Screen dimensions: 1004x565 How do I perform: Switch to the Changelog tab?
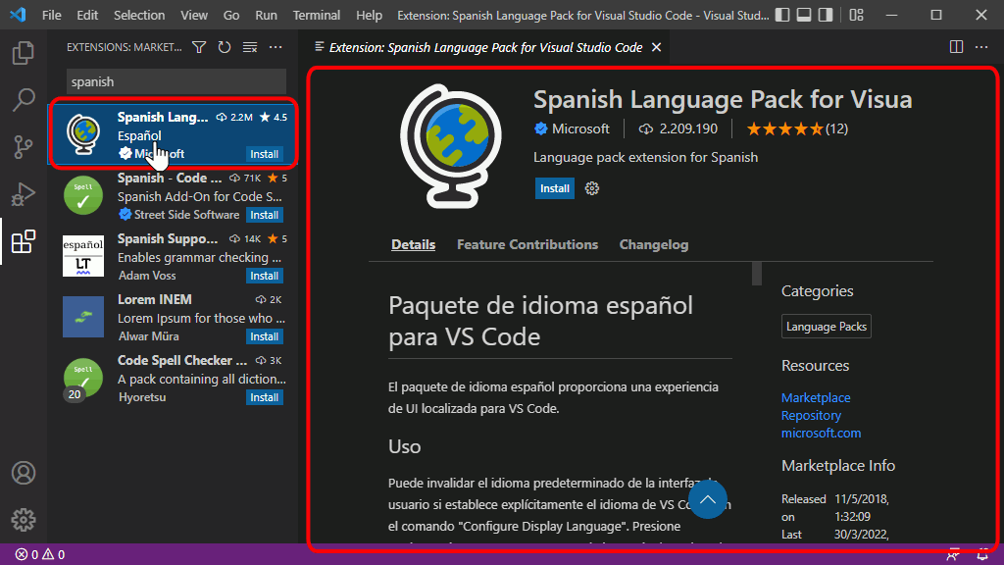pos(654,244)
